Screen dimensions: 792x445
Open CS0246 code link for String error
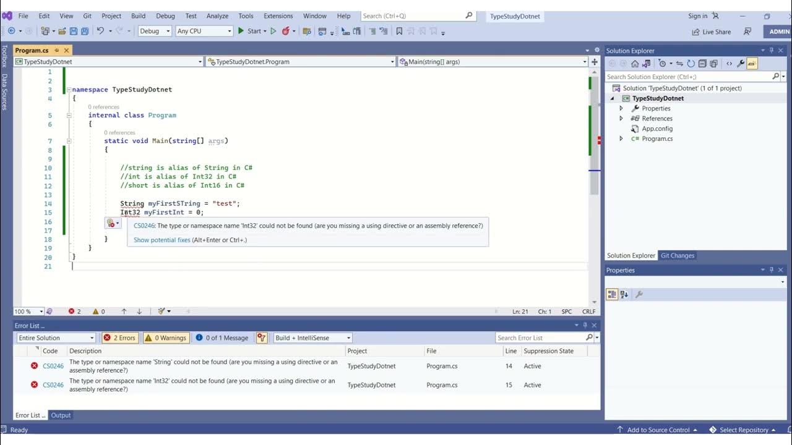[x=53, y=367]
